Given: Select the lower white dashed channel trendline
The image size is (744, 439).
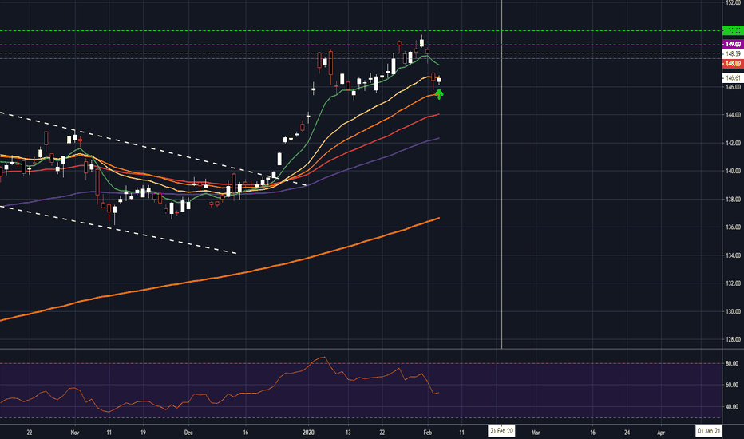Looking at the screenshot, I should click(119, 230).
